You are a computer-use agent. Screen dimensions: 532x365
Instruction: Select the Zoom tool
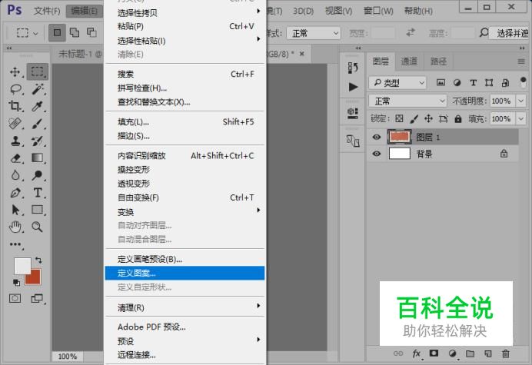pos(37,227)
